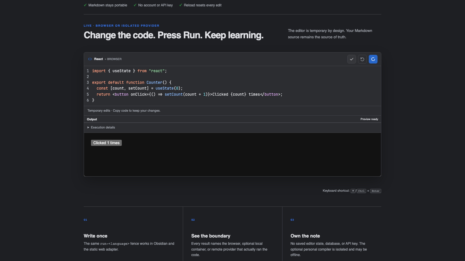This screenshot has width=465, height=261.
Task: Click the "01" step number
Action: (85, 220)
